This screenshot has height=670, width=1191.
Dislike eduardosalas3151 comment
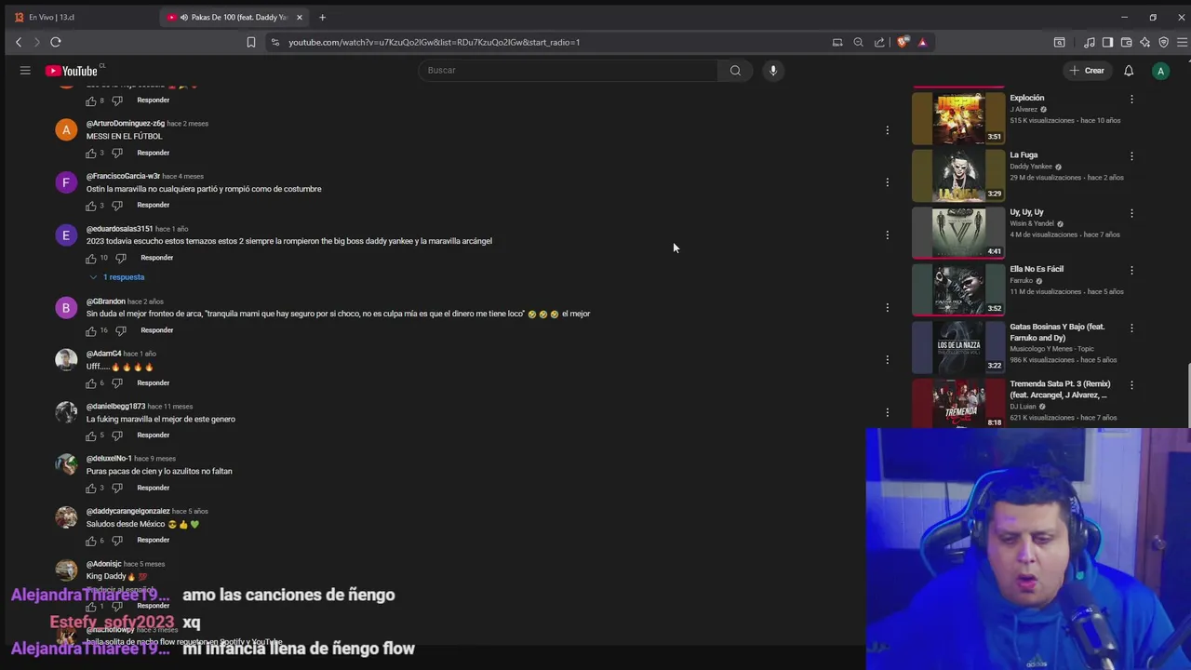pyautogui.click(x=121, y=258)
